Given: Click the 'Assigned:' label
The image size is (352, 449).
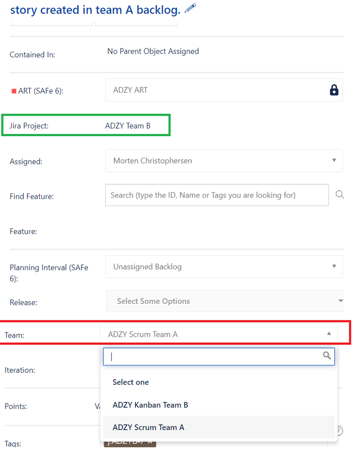Looking at the screenshot, I should point(26,161).
